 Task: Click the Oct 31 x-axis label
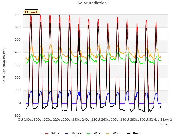148,120
